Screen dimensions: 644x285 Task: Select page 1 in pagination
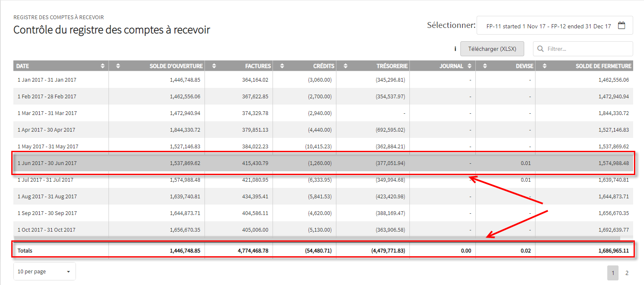click(x=613, y=273)
